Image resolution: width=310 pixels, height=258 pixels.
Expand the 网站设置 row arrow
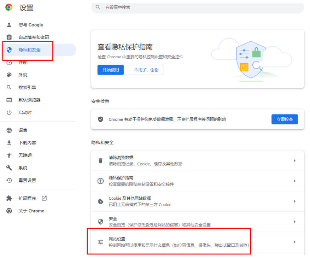point(295,242)
